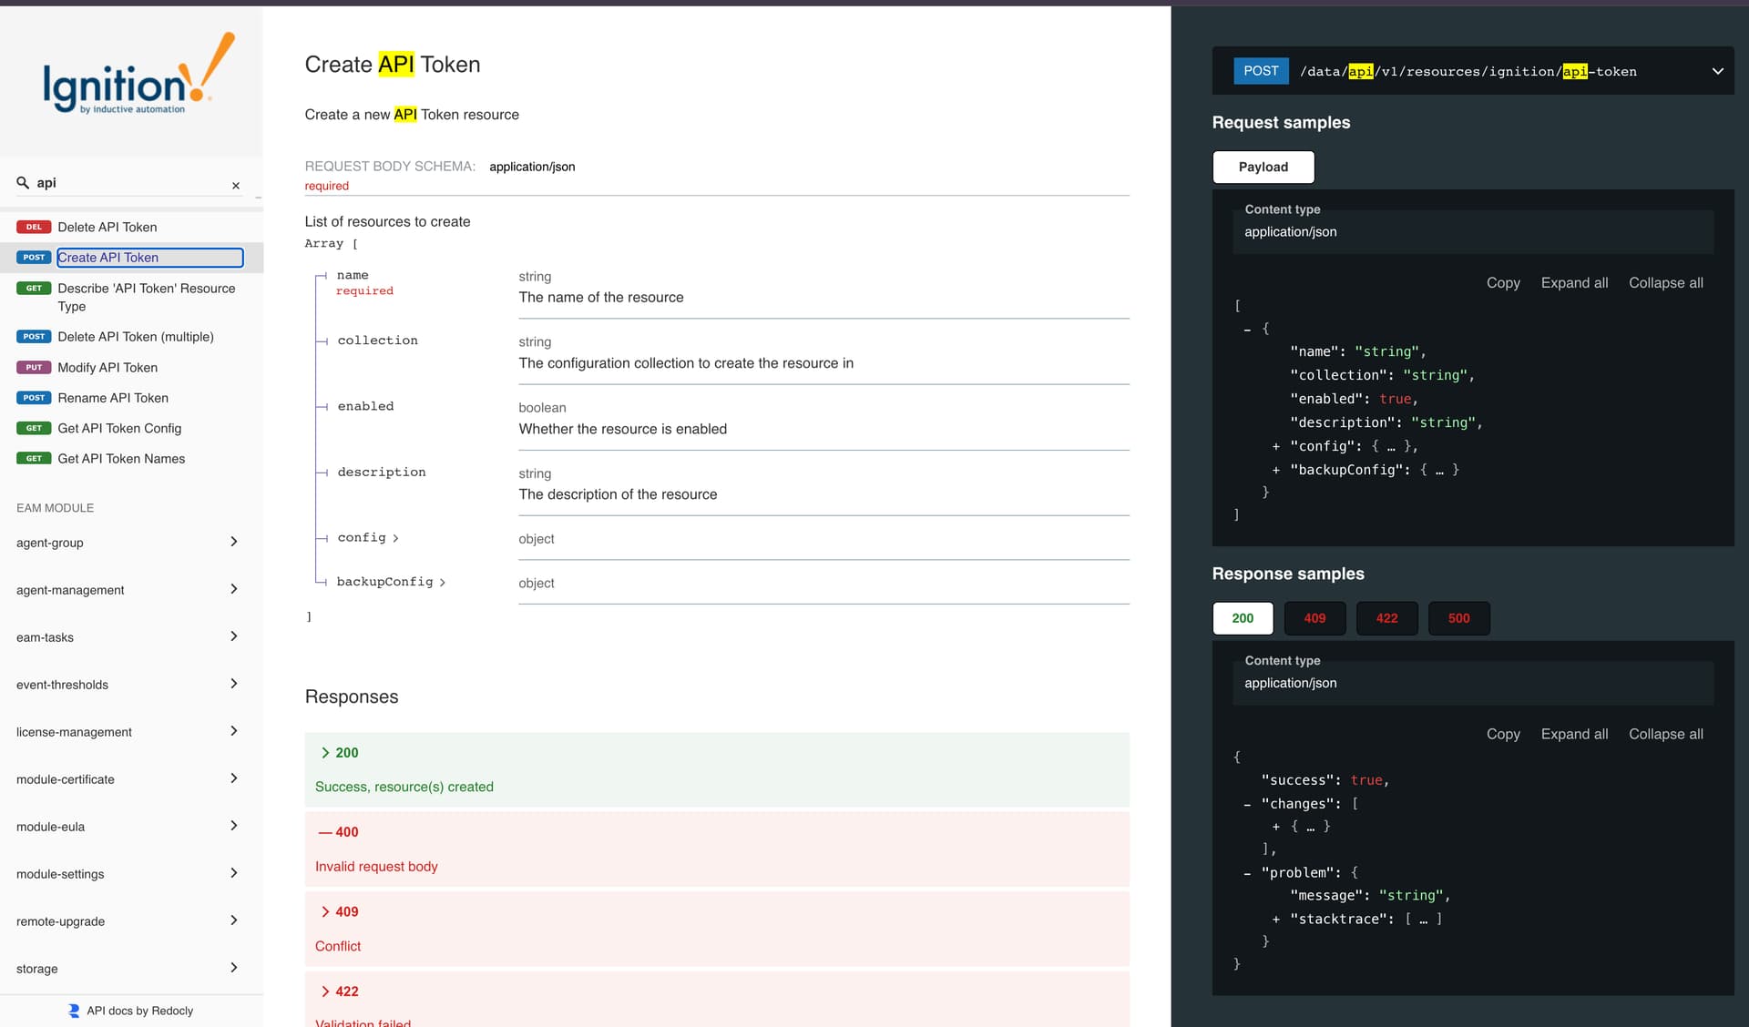The image size is (1749, 1027).
Task: Expand module-settings section
Action: point(131,874)
